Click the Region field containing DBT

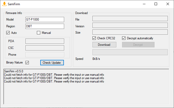point(45,26)
